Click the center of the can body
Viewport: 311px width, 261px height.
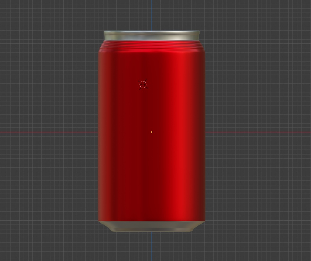click(152, 134)
